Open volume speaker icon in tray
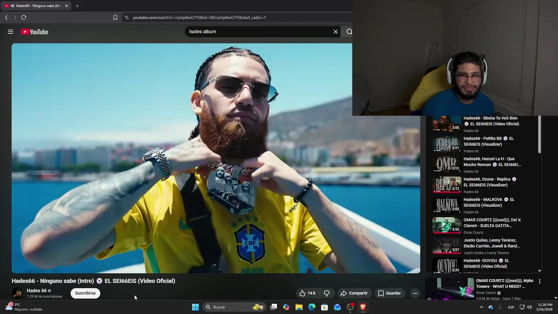558x314 pixels. click(529, 307)
